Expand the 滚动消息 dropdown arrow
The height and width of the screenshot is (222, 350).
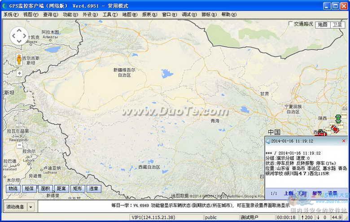(x=31, y=207)
